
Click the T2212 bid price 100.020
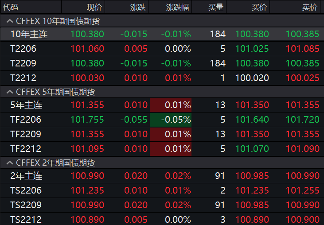252,78
